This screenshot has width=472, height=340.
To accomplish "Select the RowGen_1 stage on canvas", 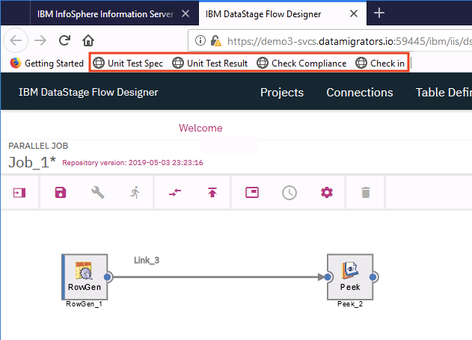I will click(85, 277).
